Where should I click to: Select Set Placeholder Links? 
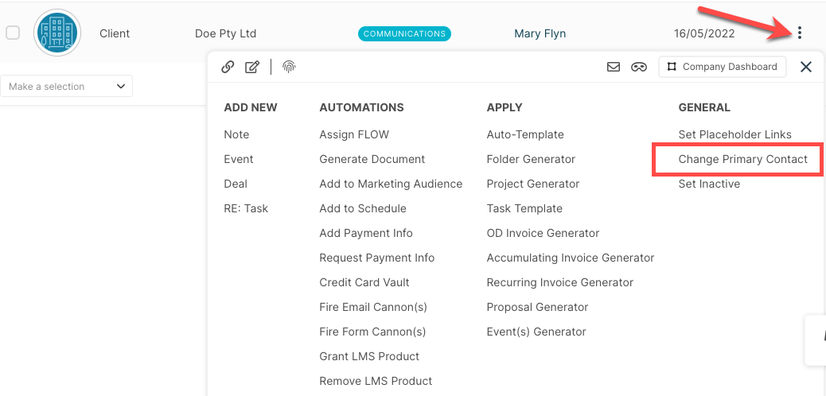[734, 134]
